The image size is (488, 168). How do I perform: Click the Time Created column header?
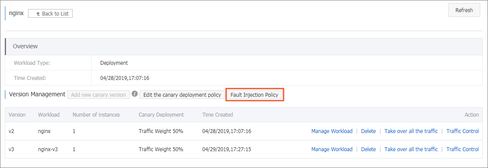coord(217,115)
